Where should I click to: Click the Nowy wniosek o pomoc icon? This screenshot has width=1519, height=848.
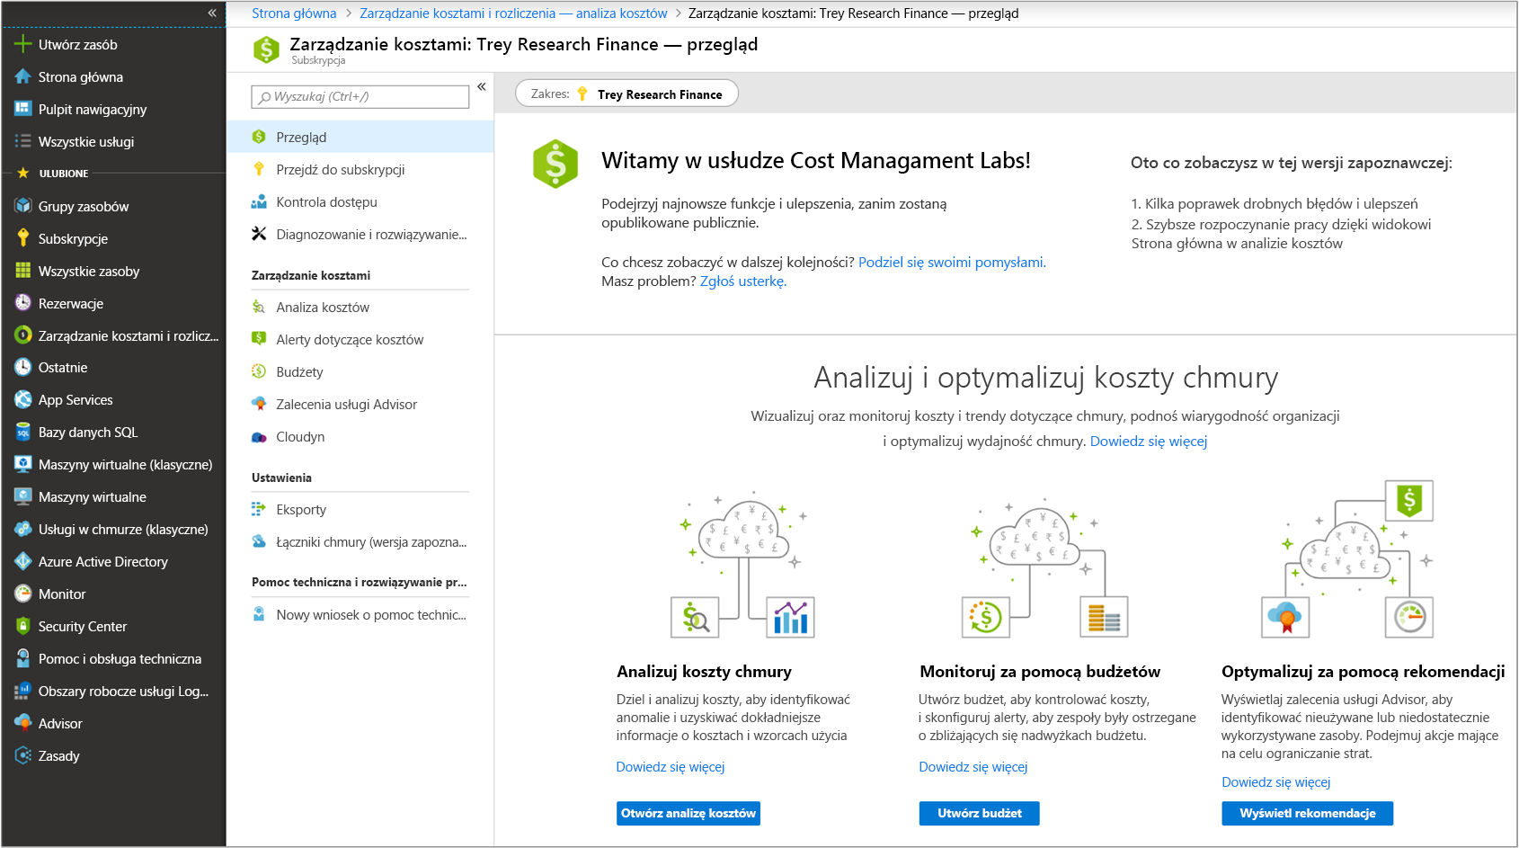pos(259,614)
